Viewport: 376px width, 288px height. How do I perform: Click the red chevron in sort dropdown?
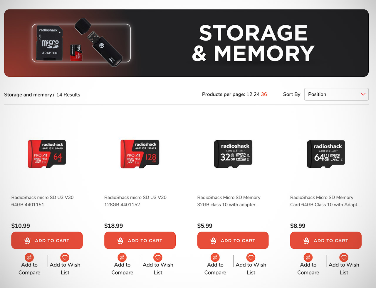[363, 94]
